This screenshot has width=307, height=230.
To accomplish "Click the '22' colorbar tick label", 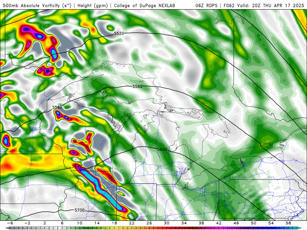I will 132,223.
